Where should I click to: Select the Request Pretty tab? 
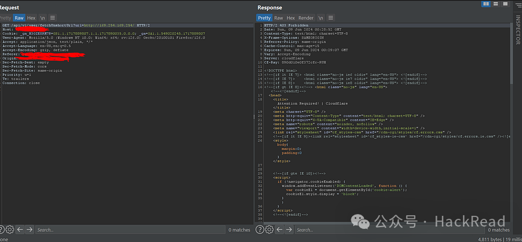(5, 18)
